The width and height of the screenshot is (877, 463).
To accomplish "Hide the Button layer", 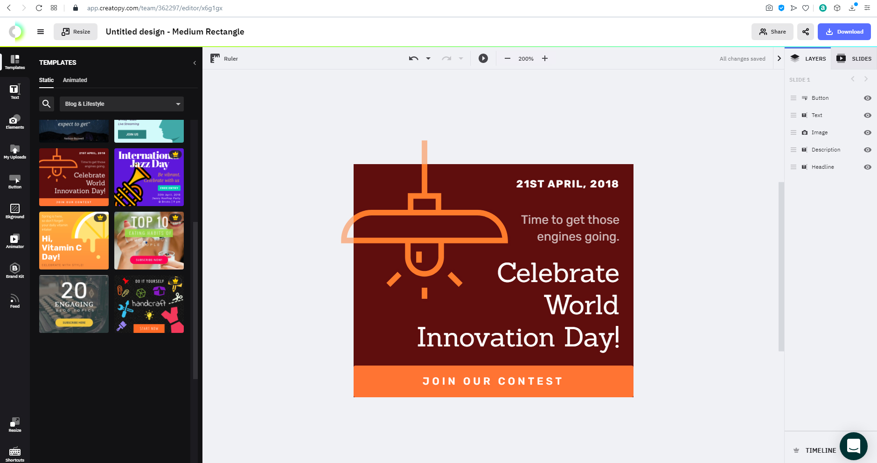I will point(867,98).
